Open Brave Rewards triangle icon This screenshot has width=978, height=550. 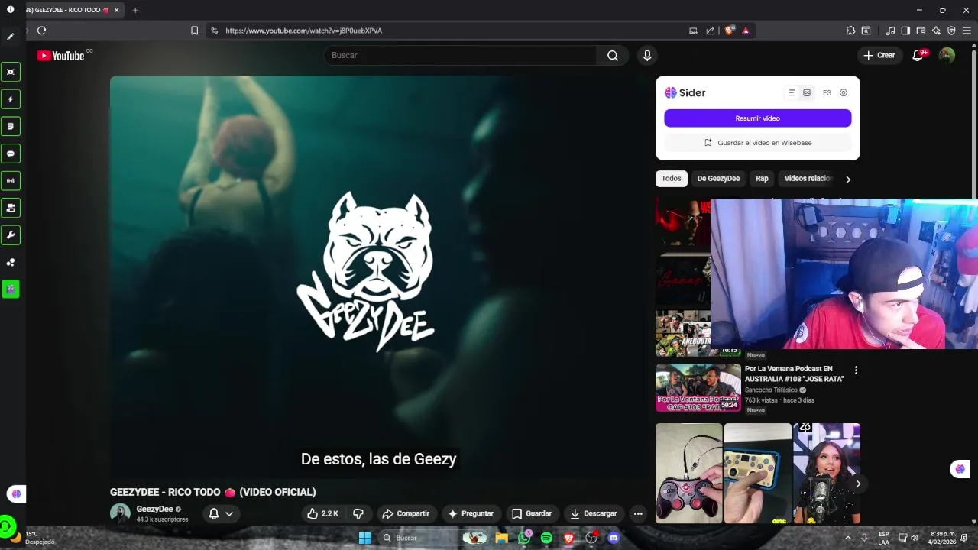[746, 31]
